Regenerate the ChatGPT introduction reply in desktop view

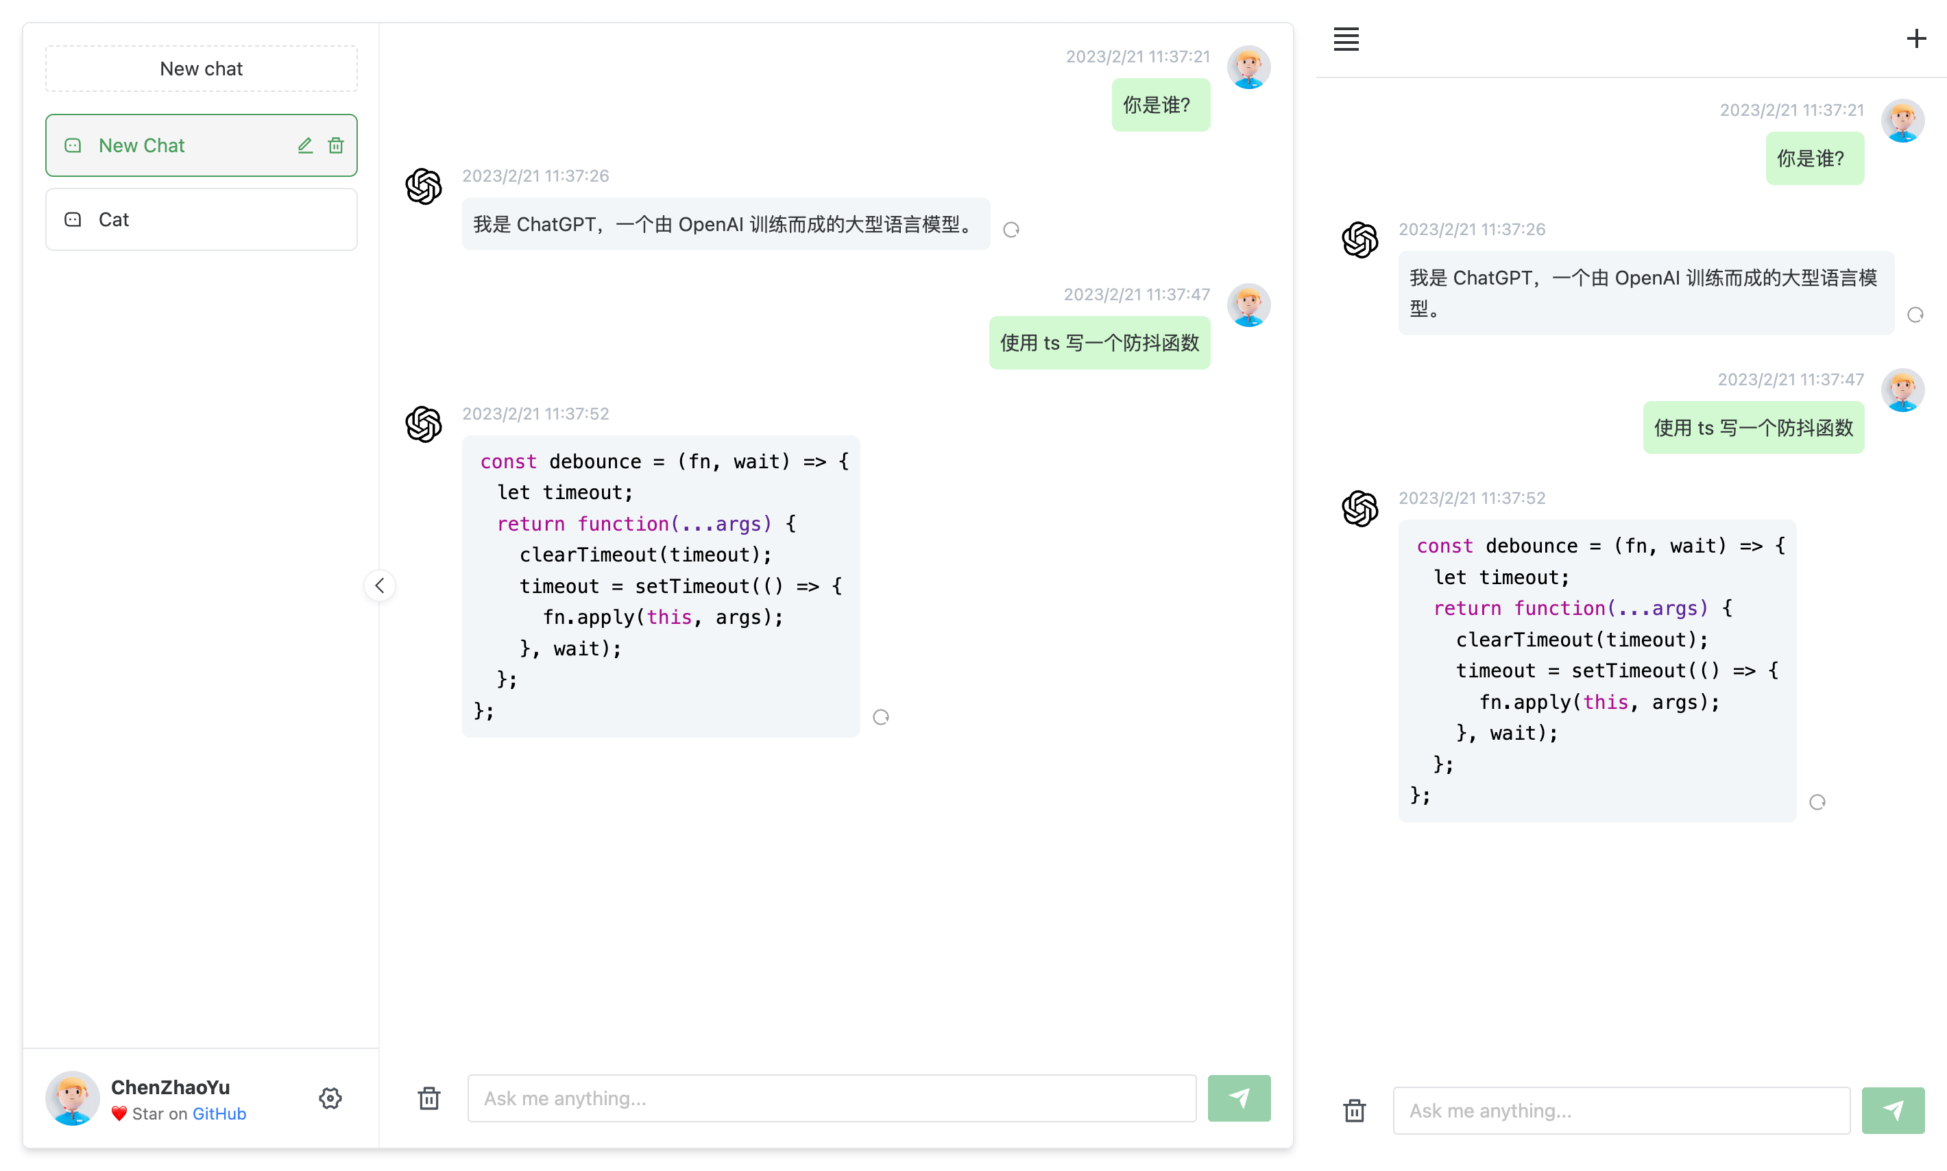(x=1011, y=230)
